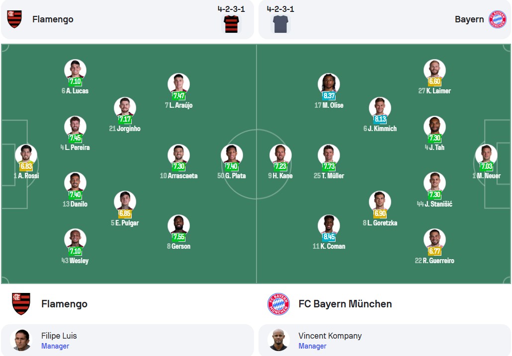Open Gerson's player avatar
Viewport: 512px width, 356px height.
click(x=178, y=225)
